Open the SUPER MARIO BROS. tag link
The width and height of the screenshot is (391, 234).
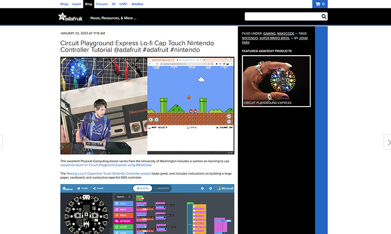click(x=275, y=38)
